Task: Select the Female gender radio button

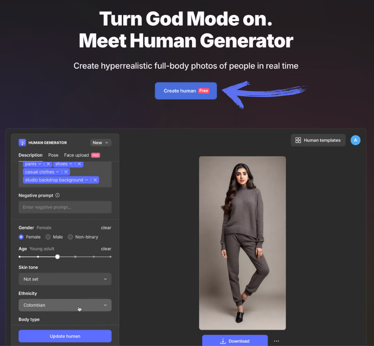Action: point(21,237)
